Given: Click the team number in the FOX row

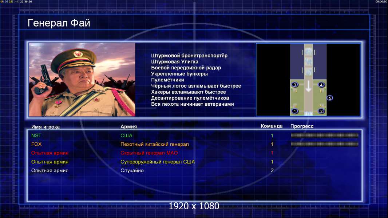Looking at the screenshot, I should [272, 144].
